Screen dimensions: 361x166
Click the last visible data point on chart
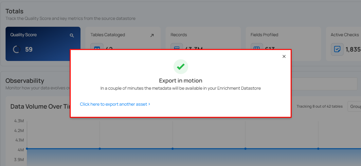point(318,149)
